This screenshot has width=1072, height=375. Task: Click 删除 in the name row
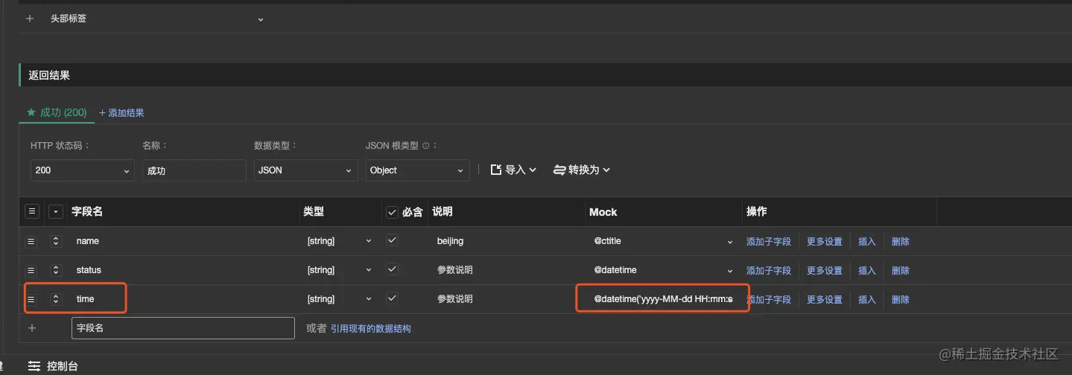(901, 242)
